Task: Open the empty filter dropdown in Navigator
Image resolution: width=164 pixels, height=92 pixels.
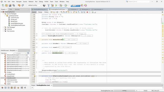Action: click(x=21, y=53)
